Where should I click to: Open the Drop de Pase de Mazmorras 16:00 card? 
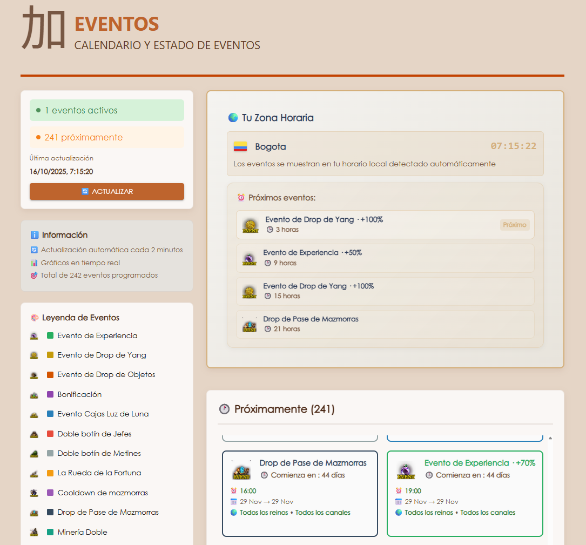300,494
